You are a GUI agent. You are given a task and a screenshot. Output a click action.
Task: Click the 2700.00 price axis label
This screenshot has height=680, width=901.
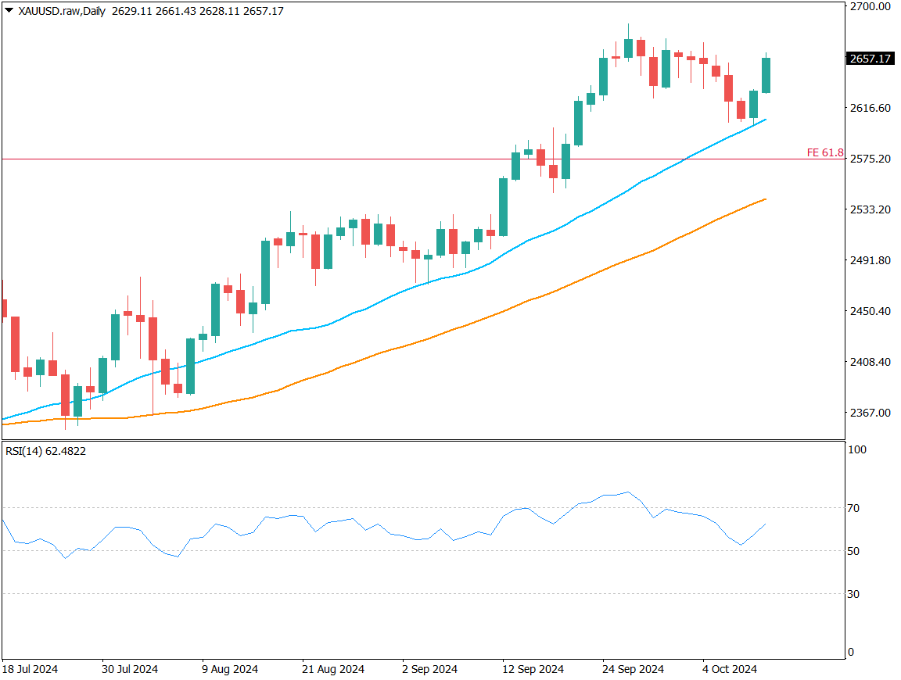click(x=870, y=6)
